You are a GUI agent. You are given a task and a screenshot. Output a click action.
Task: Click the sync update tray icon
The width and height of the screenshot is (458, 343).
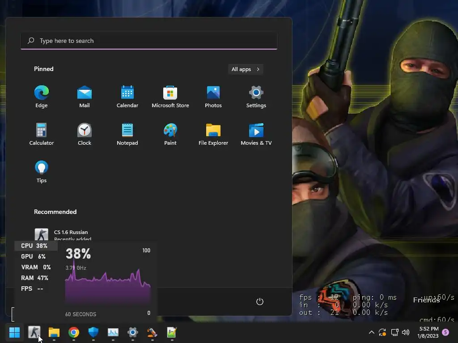(x=382, y=332)
